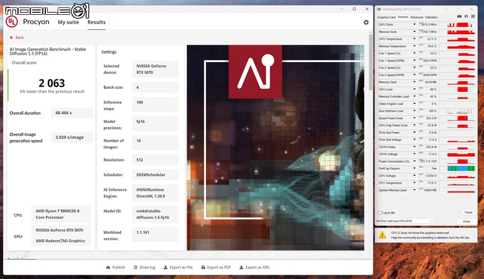Screen dimensions: 484x279
Task: Select GPU-Z Sensors tab
Action: 403,17
